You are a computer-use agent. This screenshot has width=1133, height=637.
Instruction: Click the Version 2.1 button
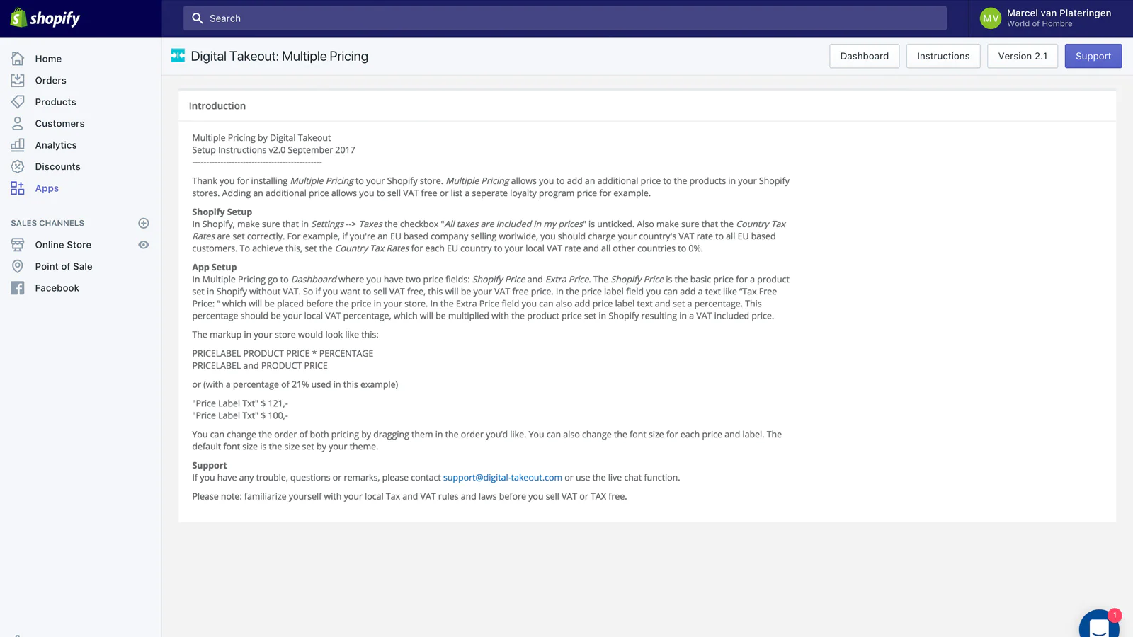coord(1022,56)
